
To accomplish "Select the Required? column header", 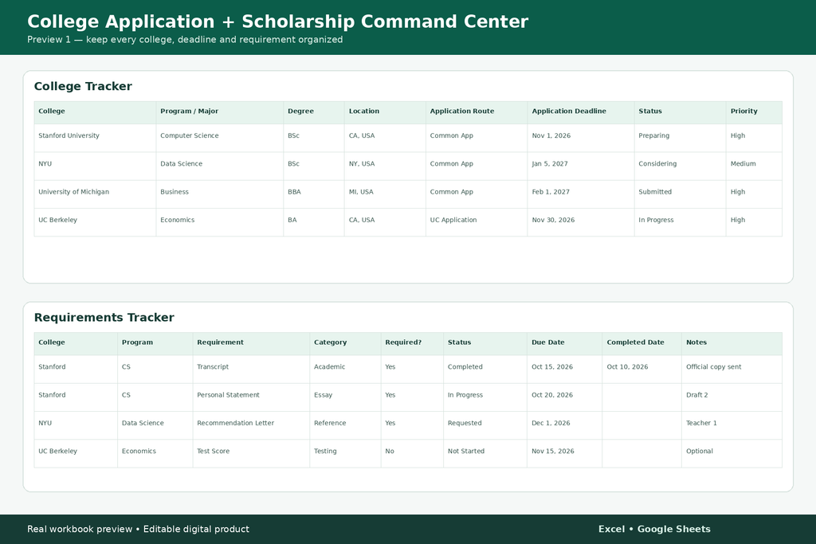I will (412, 342).
